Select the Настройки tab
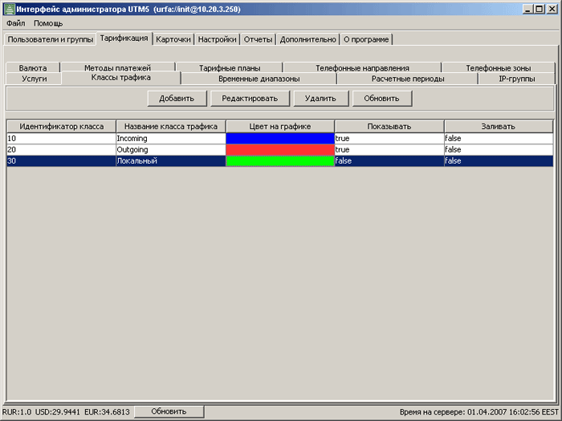 pyautogui.click(x=217, y=39)
